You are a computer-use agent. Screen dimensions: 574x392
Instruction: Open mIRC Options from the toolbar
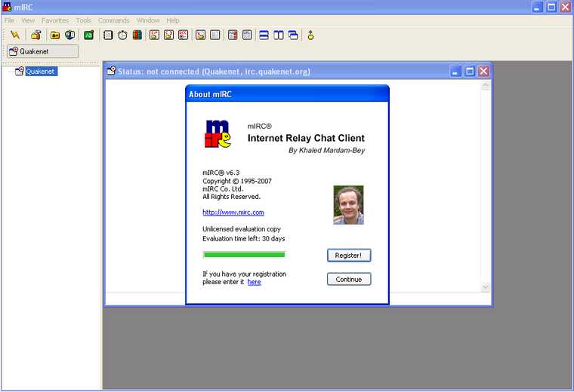(36, 35)
